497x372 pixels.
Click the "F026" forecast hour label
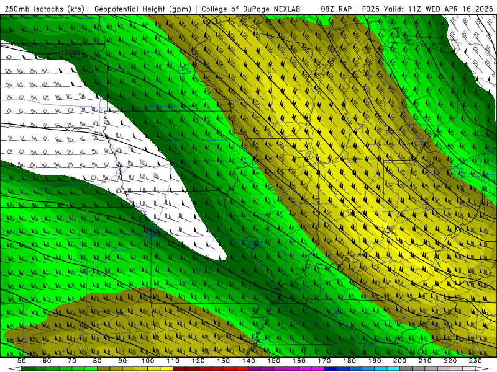tap(370, 9)
